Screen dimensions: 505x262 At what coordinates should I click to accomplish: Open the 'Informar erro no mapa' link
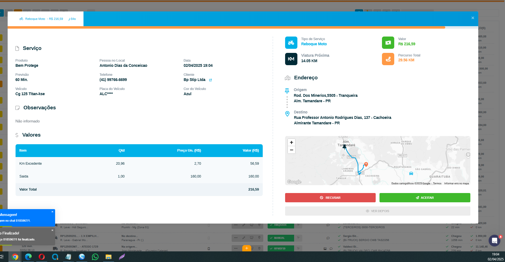(456, 183)
